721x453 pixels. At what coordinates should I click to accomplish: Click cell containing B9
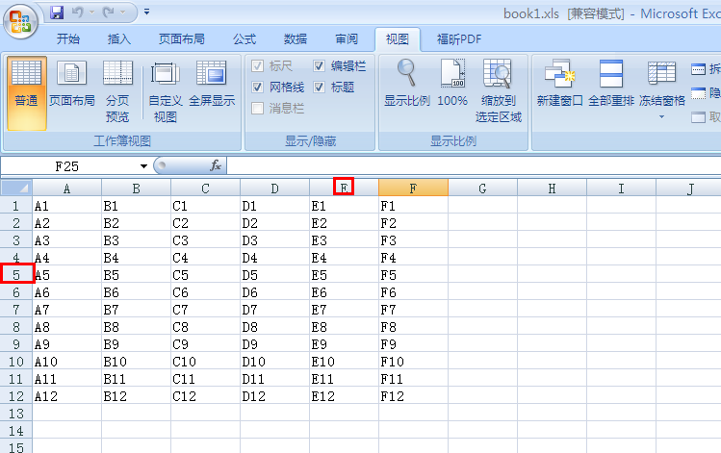136,344
